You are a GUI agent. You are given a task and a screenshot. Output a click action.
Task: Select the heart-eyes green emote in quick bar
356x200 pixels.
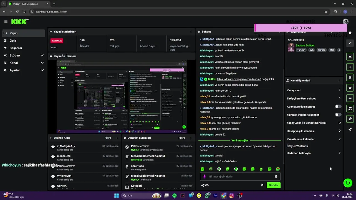[x=278, y=169]
